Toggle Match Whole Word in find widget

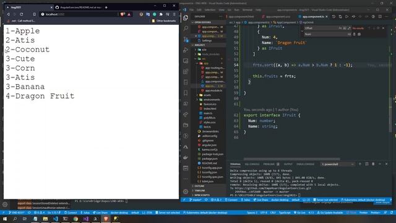(x=345, y=28)
